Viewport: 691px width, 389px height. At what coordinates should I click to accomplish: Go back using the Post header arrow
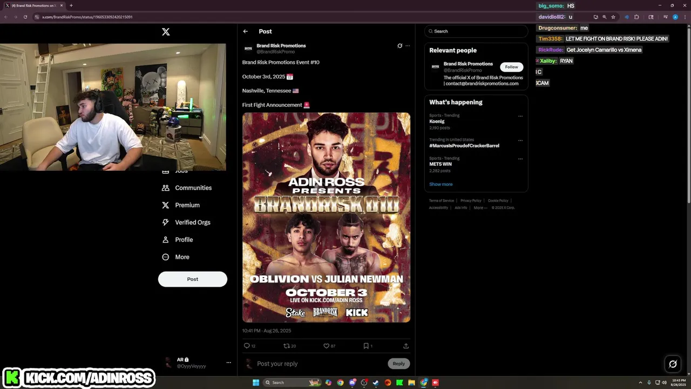[x=245, y=31]
